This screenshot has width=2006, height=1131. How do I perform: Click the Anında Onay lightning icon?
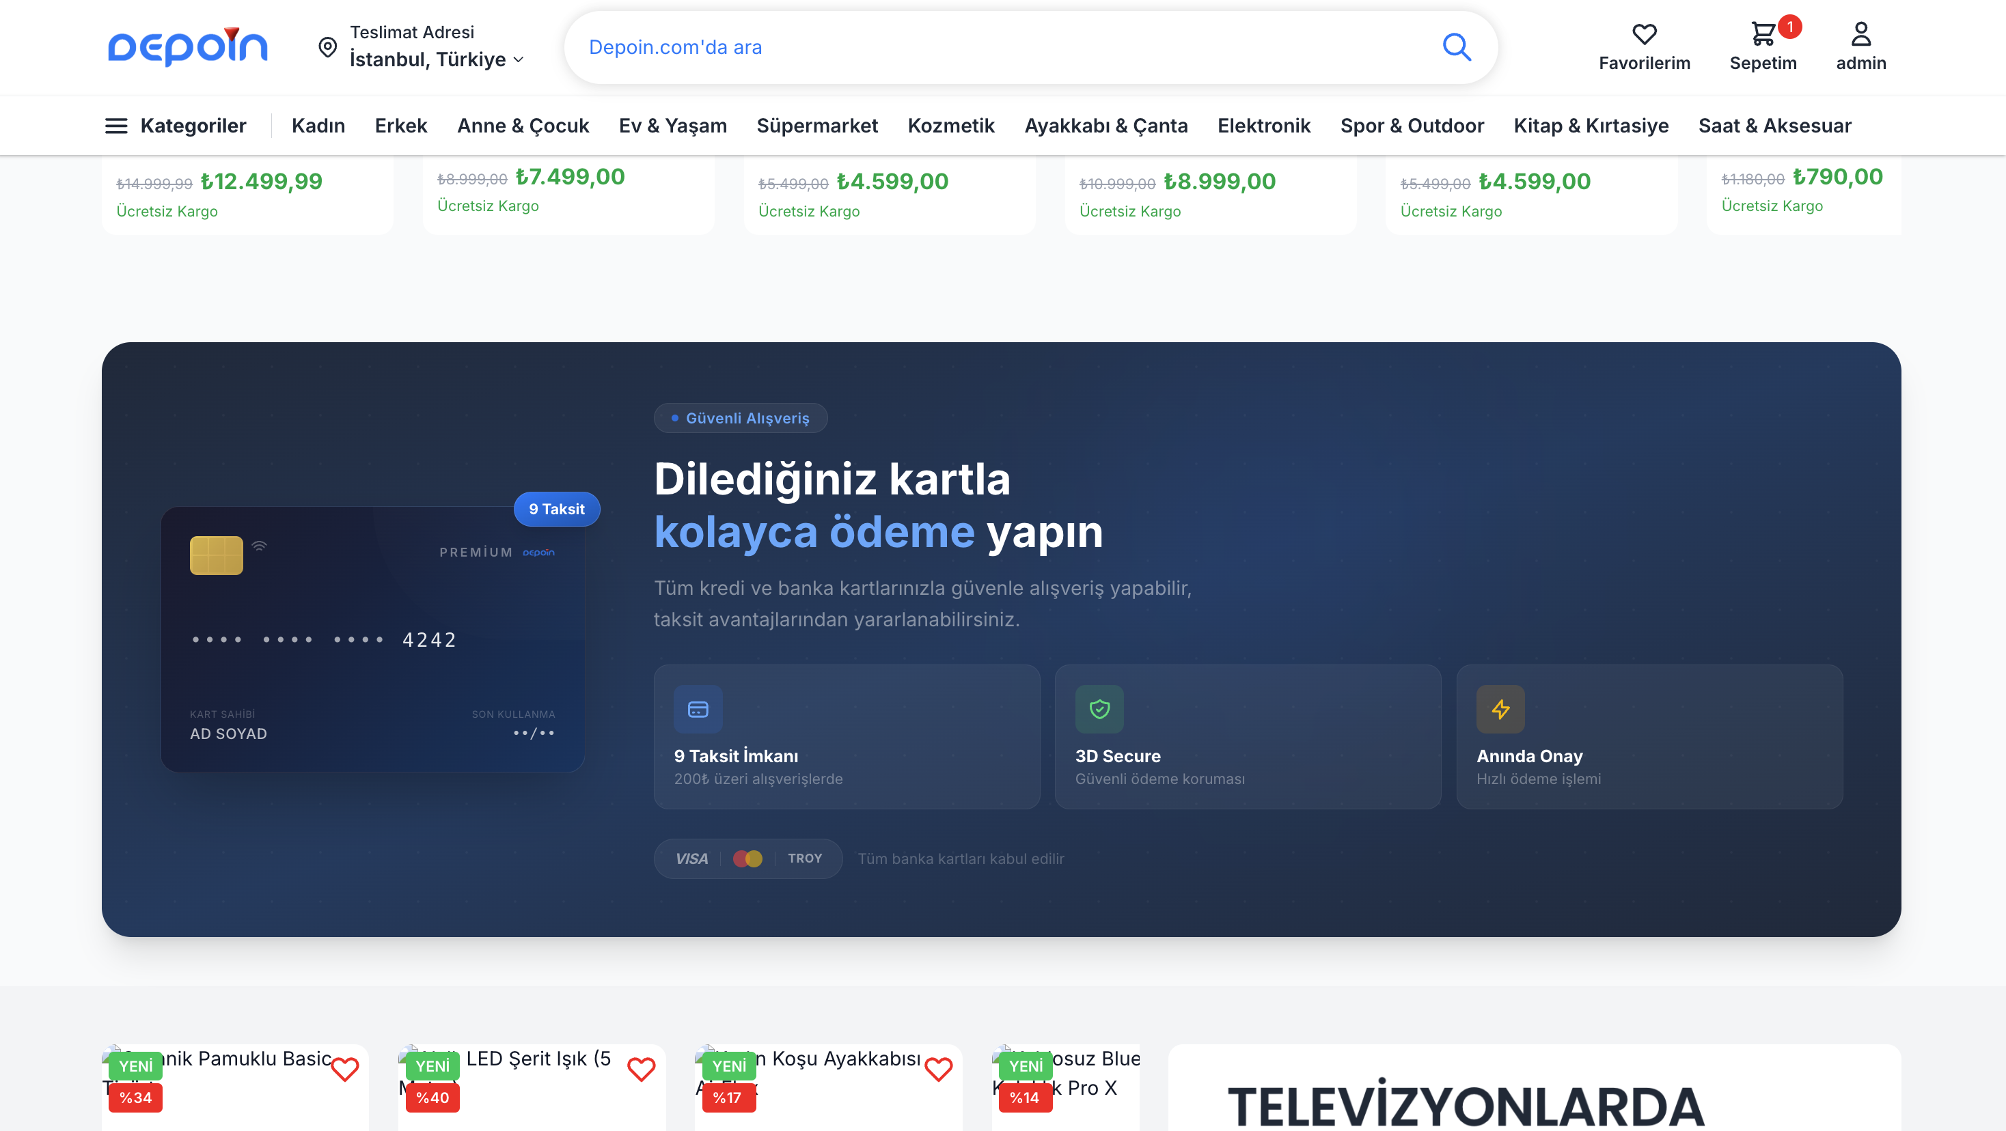[x=1500, y=709]
